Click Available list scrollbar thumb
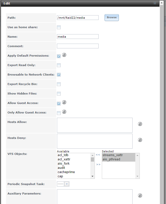166x204 pixels. tap(92, 159)
